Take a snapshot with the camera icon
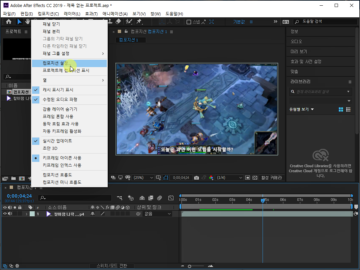Viewport: 360px width, 270px height. click(x=196, y=178)
